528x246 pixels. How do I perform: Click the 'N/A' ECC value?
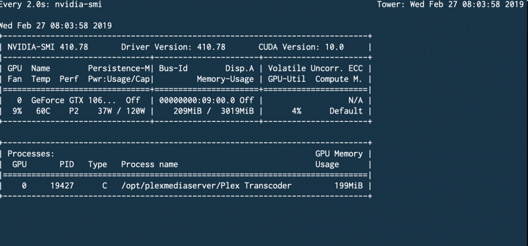(x=355, y=100)
